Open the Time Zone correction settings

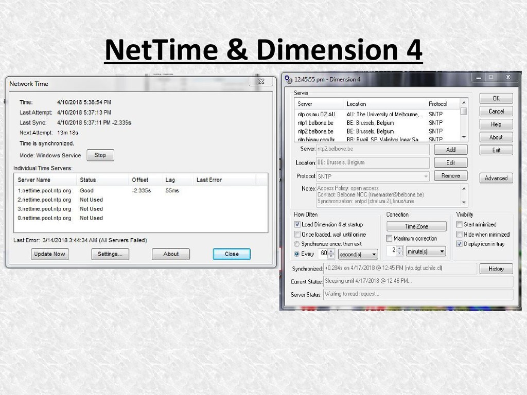pyautogui.click(x=416, y=226)
